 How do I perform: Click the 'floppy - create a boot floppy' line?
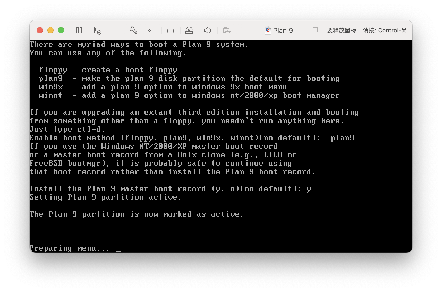108,70
